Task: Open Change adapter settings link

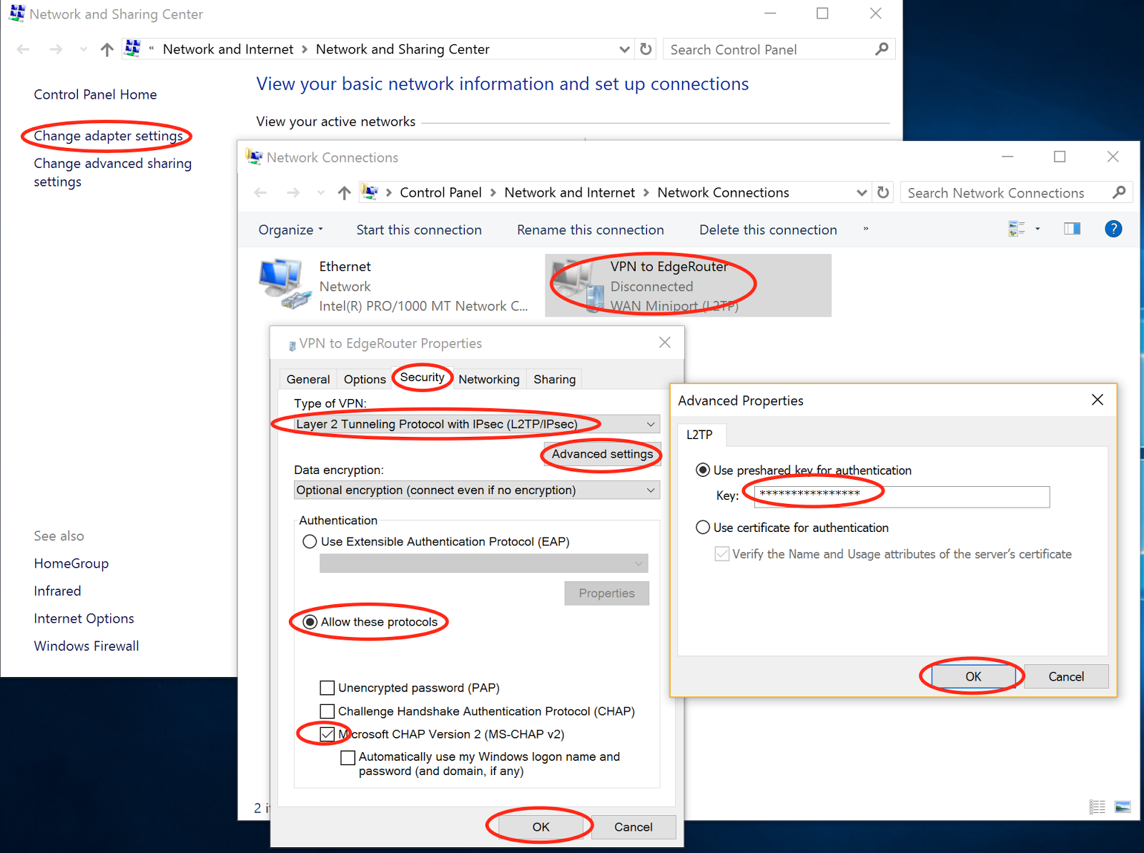Action: (109, 136)
